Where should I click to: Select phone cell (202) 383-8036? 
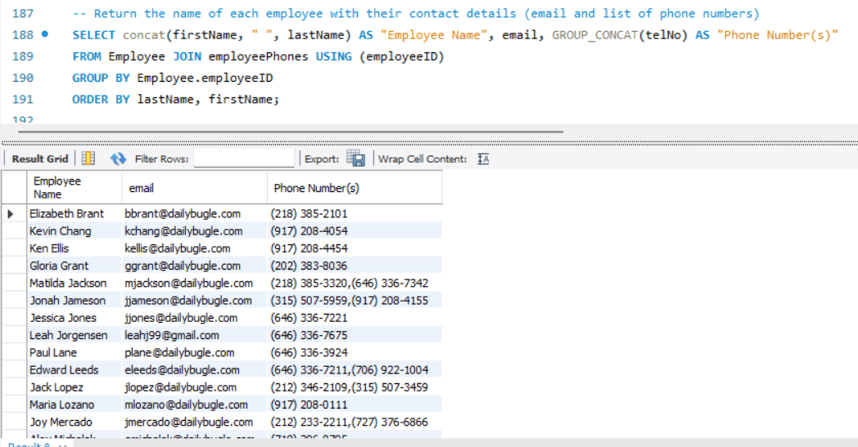(354, 266)
